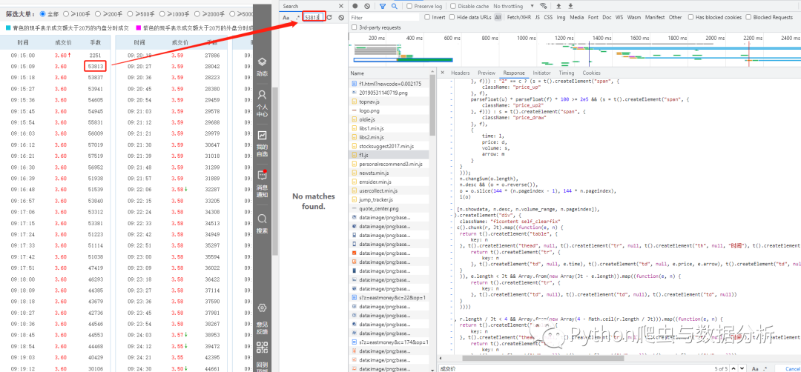The image size is (801, 372).
Task: Click the clear search results icon
Action: [341, 17]
